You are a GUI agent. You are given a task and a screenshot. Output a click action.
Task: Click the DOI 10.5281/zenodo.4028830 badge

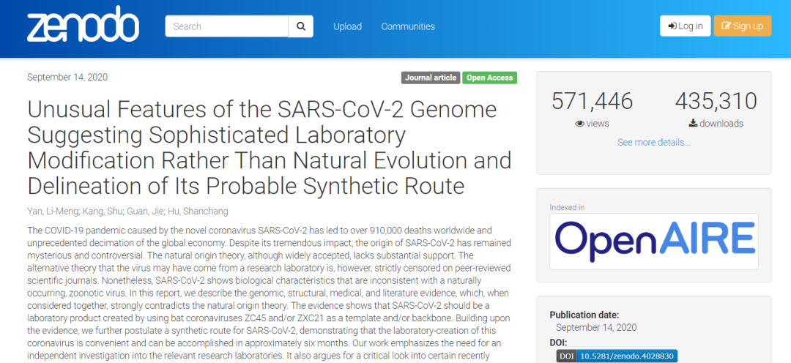(x=617, y=356)
